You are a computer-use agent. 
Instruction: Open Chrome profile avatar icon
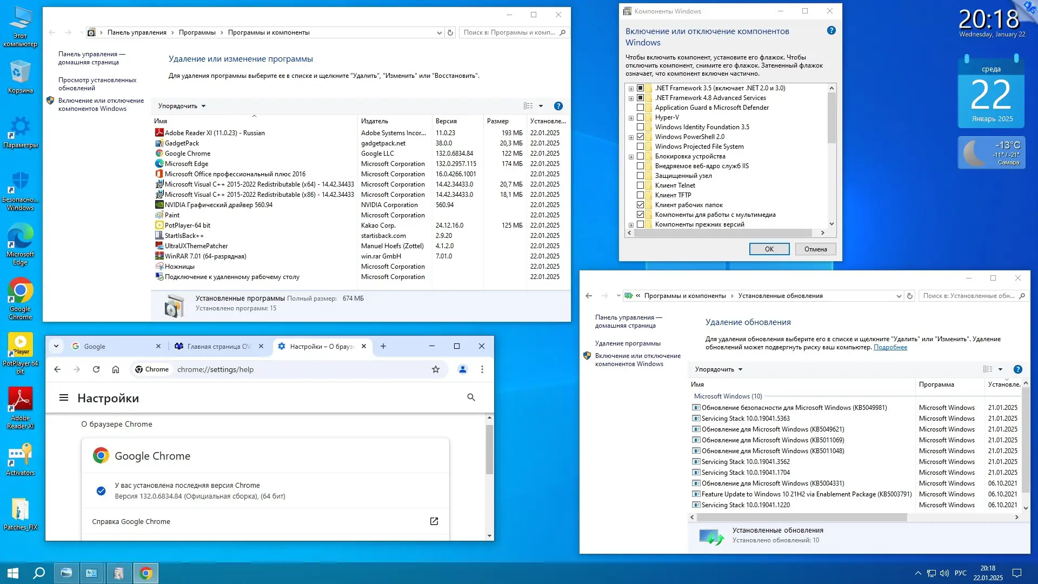(x=463, y=369)
